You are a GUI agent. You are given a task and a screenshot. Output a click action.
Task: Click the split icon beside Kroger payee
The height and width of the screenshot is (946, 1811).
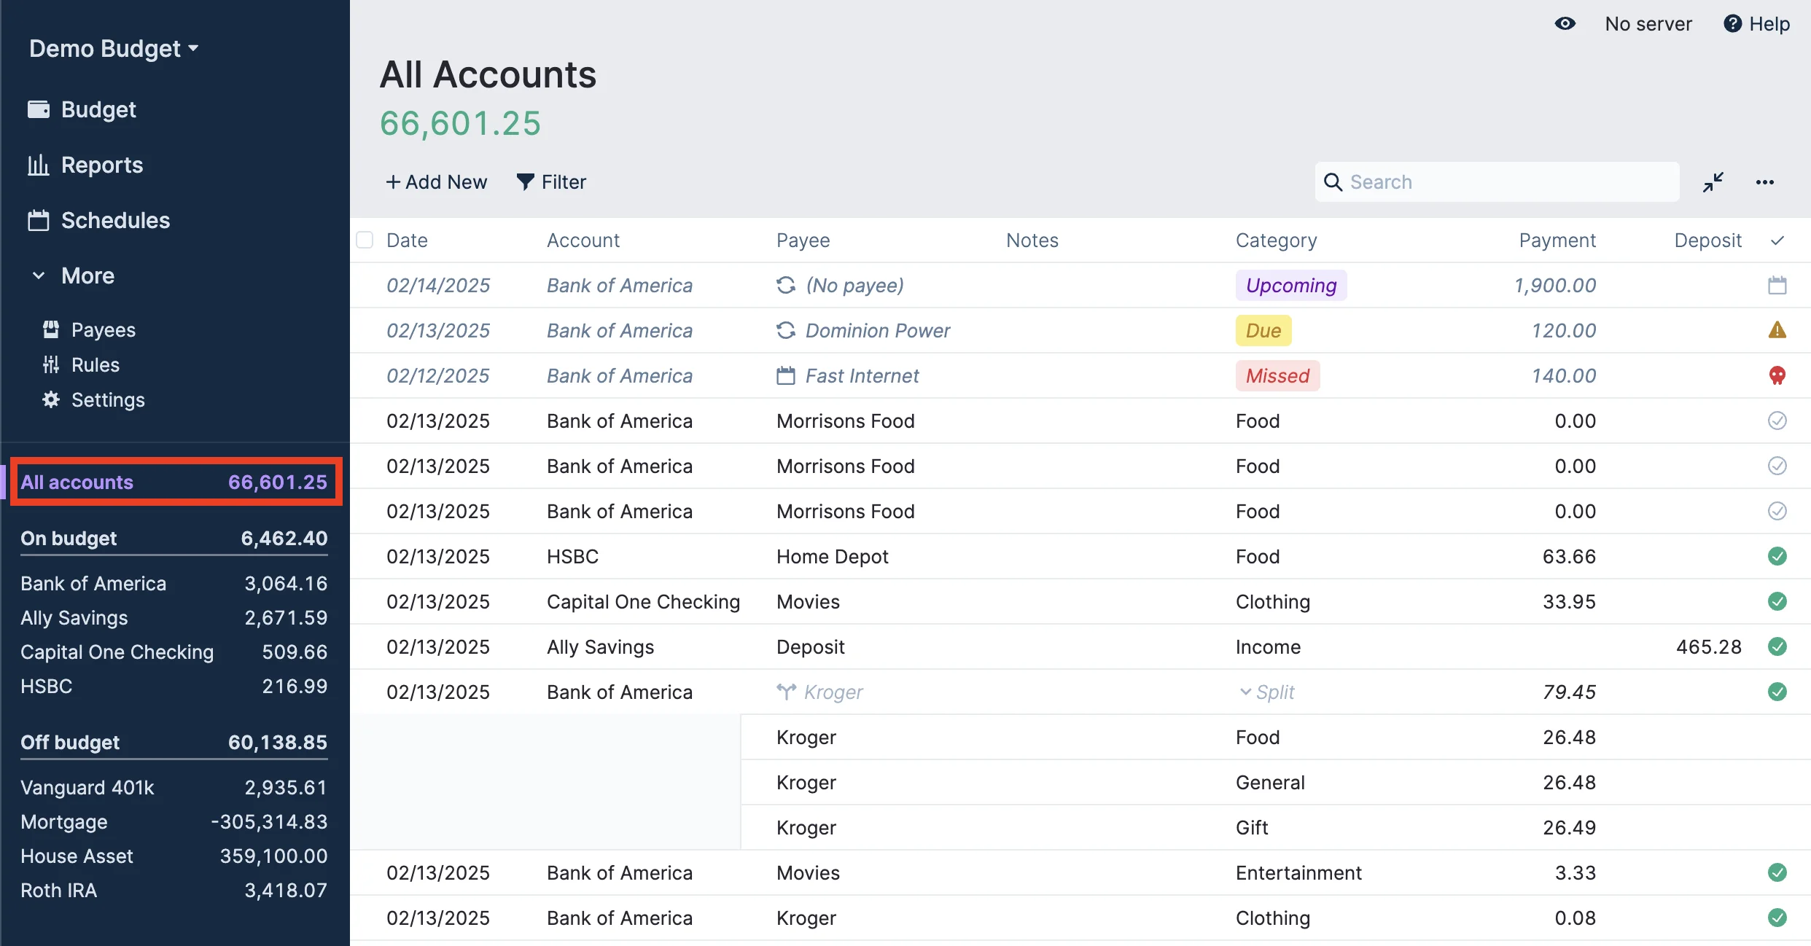click(785, 692)
